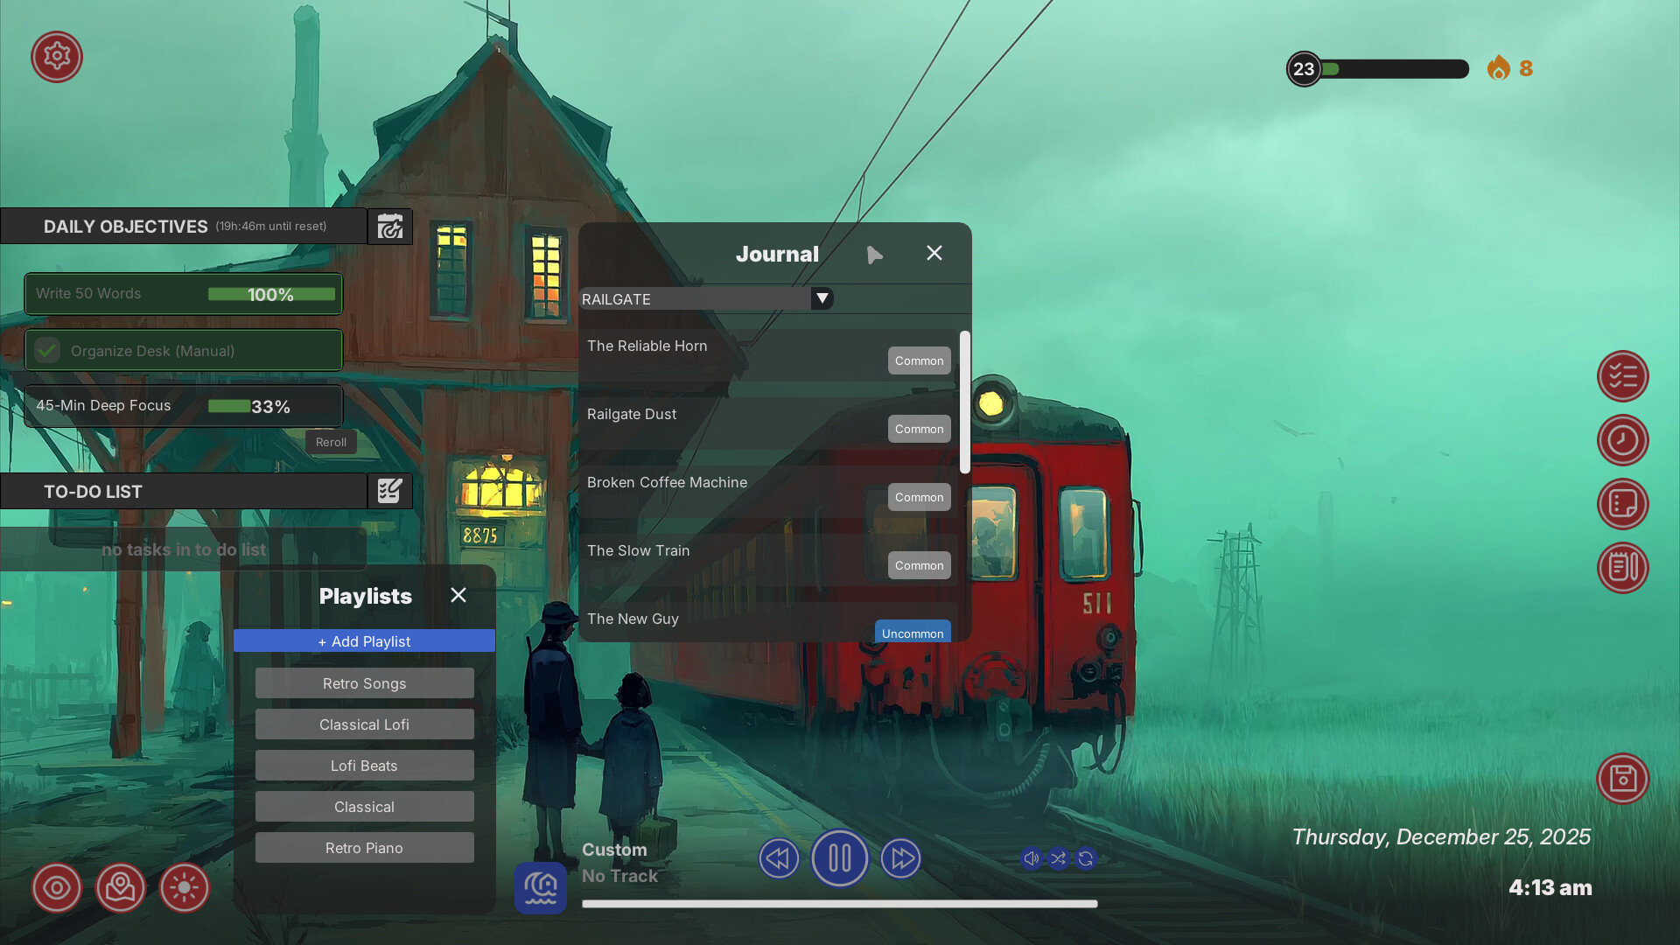Open the flag menu in the Journal header
Screen dimensions: 1680x945
tap(875, 254)
